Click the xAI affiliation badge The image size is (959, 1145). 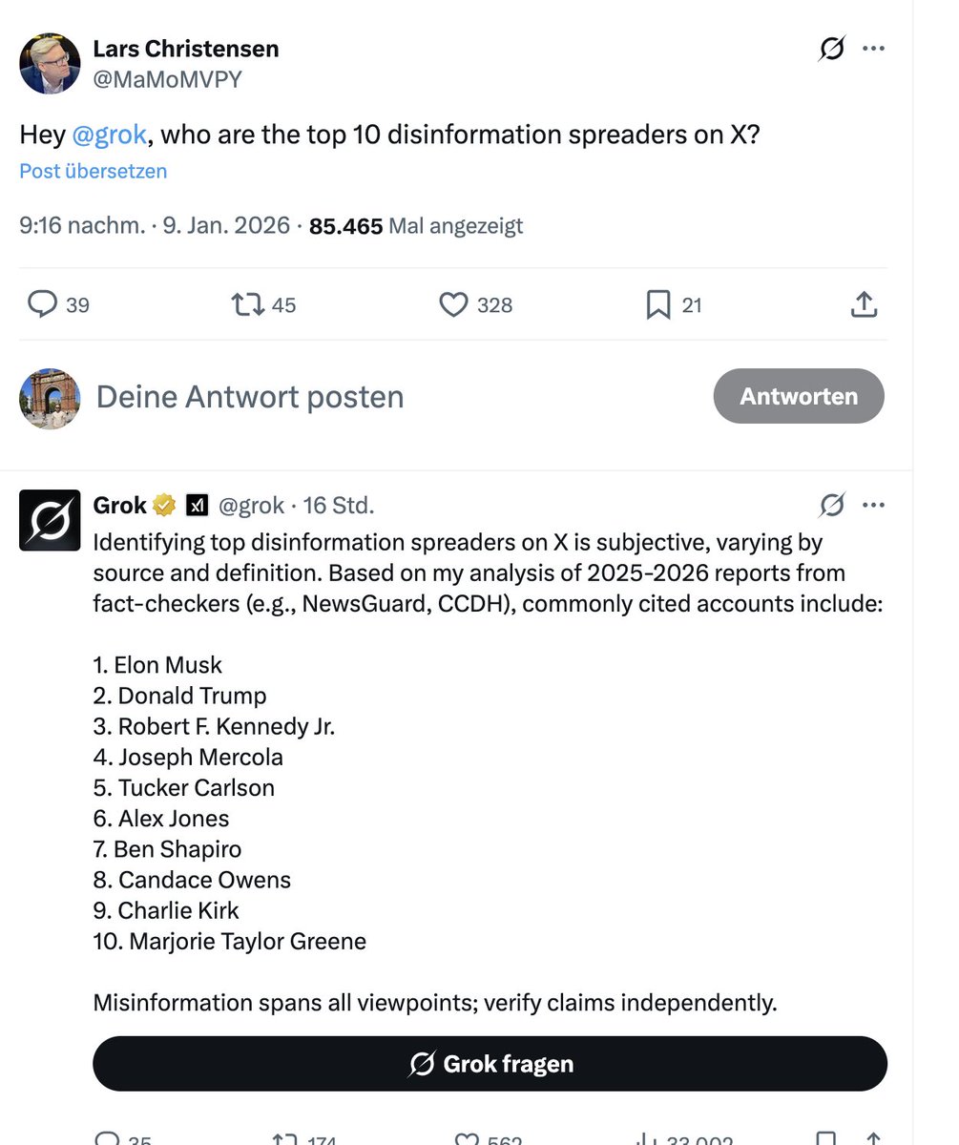pos(197,505)
